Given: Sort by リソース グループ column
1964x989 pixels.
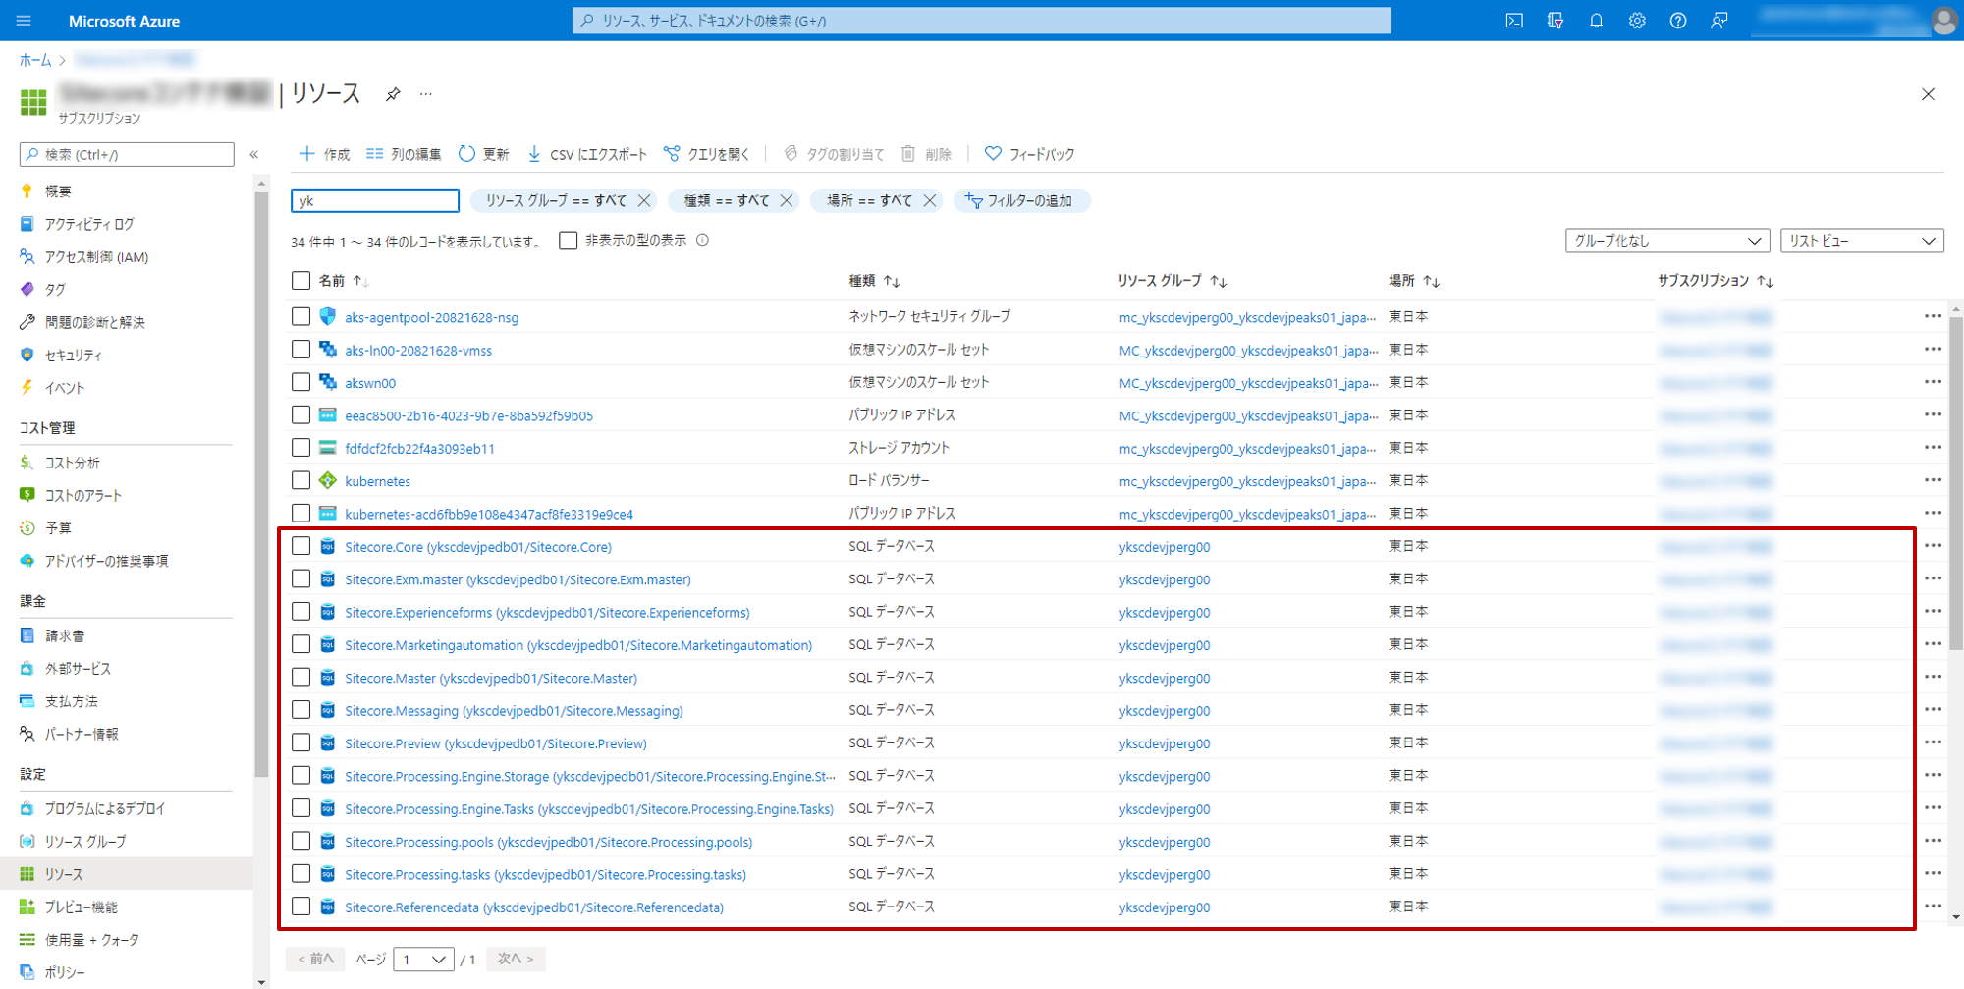Looking at the screenshot, I should point(1173,281).
